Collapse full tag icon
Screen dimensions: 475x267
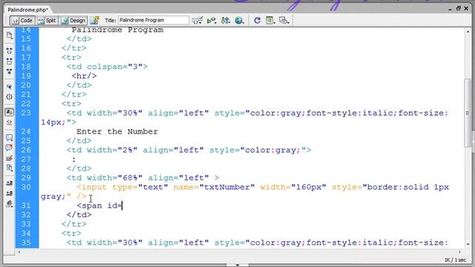10,50
